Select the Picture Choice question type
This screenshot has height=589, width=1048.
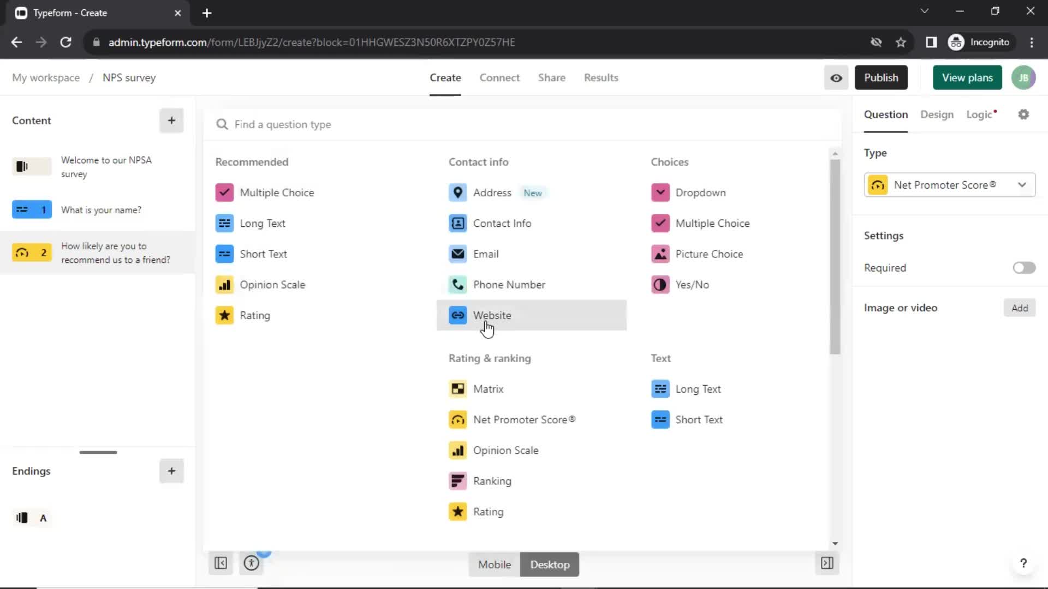(x=697, y=254)
